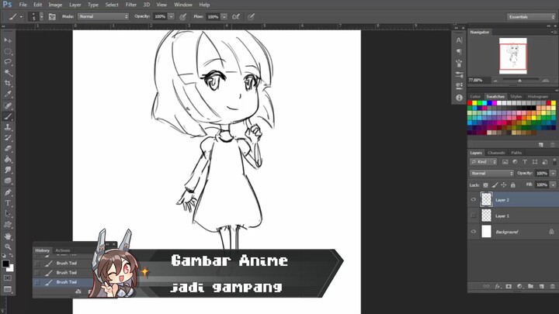Hide the Background layer eye
This screenshot has height=314, width=559.
tap(474, 231)
